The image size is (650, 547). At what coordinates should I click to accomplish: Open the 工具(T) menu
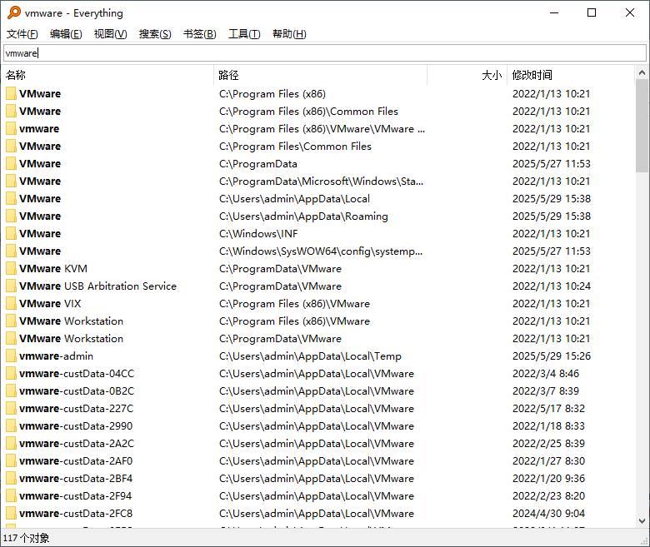[244, 34]
